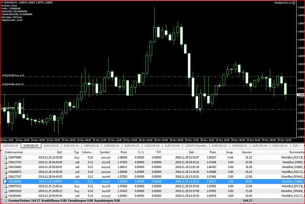Click open time 2016.11.29 05:00:40
The width and height of the screenshot is (305, 204).
tap(50, 196)
